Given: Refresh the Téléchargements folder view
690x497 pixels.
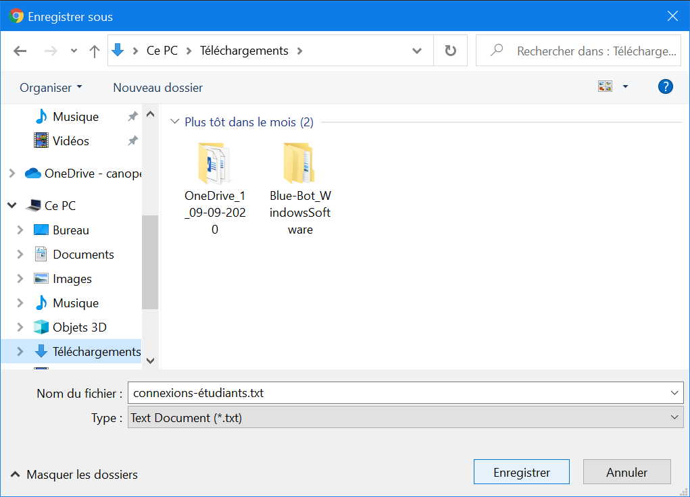Looking at the screenshot, I should pos(450,51).
